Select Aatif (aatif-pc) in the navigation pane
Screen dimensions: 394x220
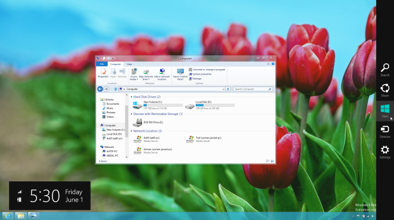(x=112, y=138)
